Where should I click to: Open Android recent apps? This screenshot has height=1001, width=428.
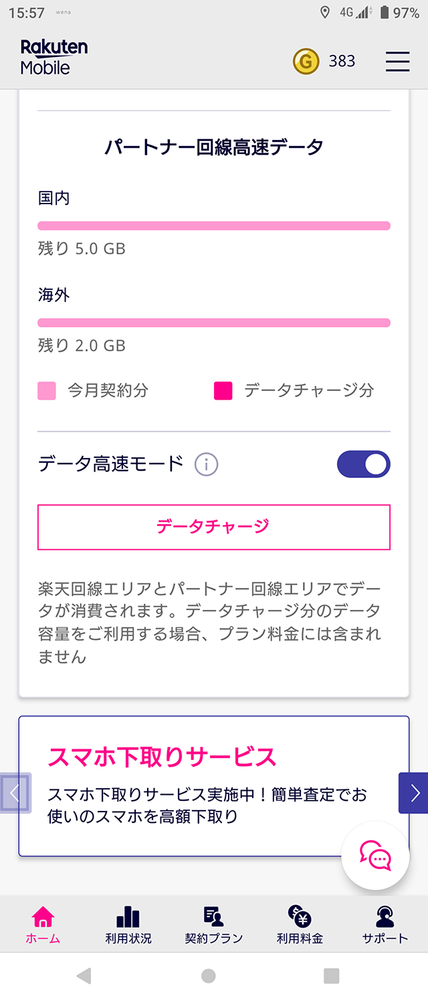coord(331,976)
